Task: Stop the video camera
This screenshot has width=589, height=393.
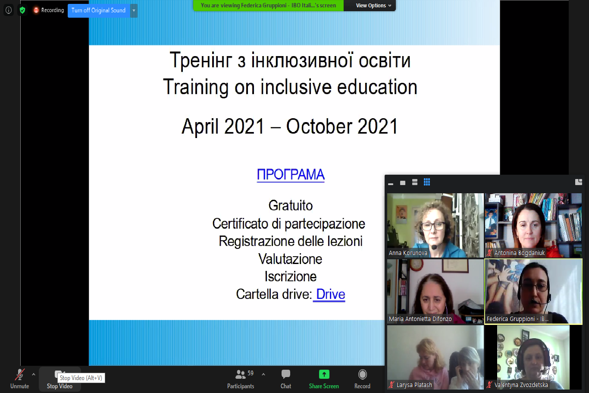Action: (x=60, y=379)
